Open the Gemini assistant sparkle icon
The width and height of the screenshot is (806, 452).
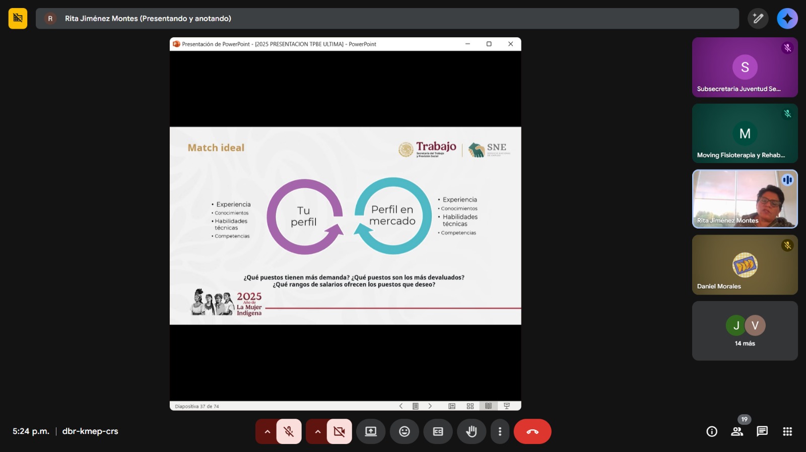(x=787, y=19)
